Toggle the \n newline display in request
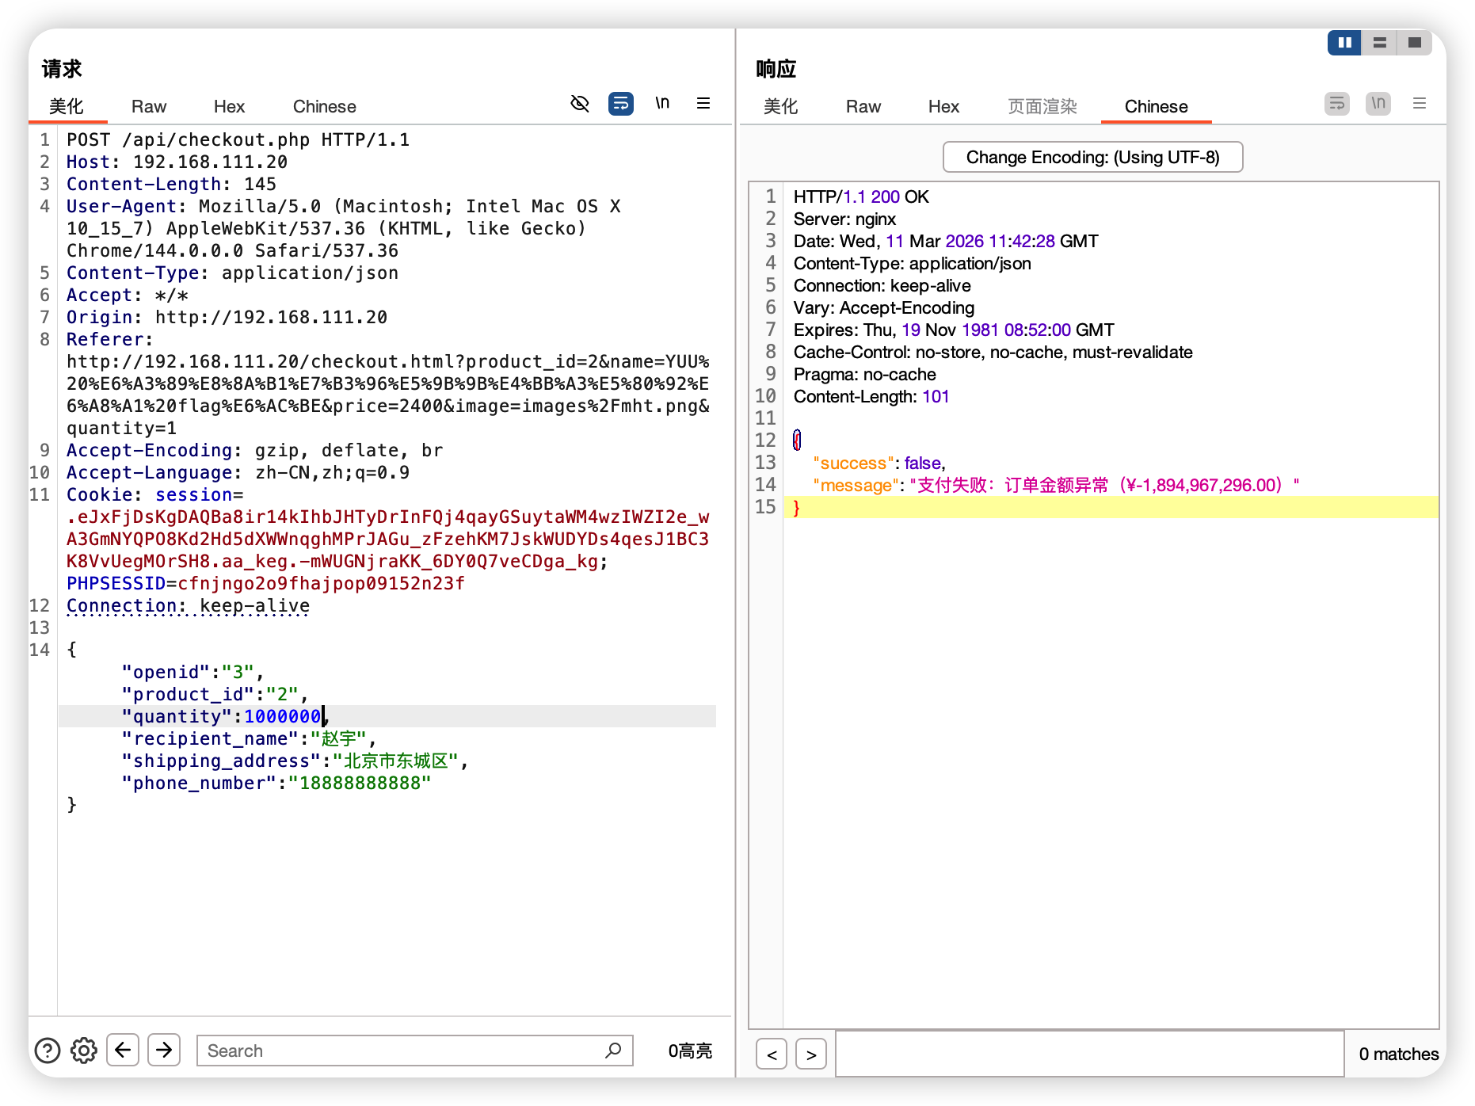 [x=662, y=104]
